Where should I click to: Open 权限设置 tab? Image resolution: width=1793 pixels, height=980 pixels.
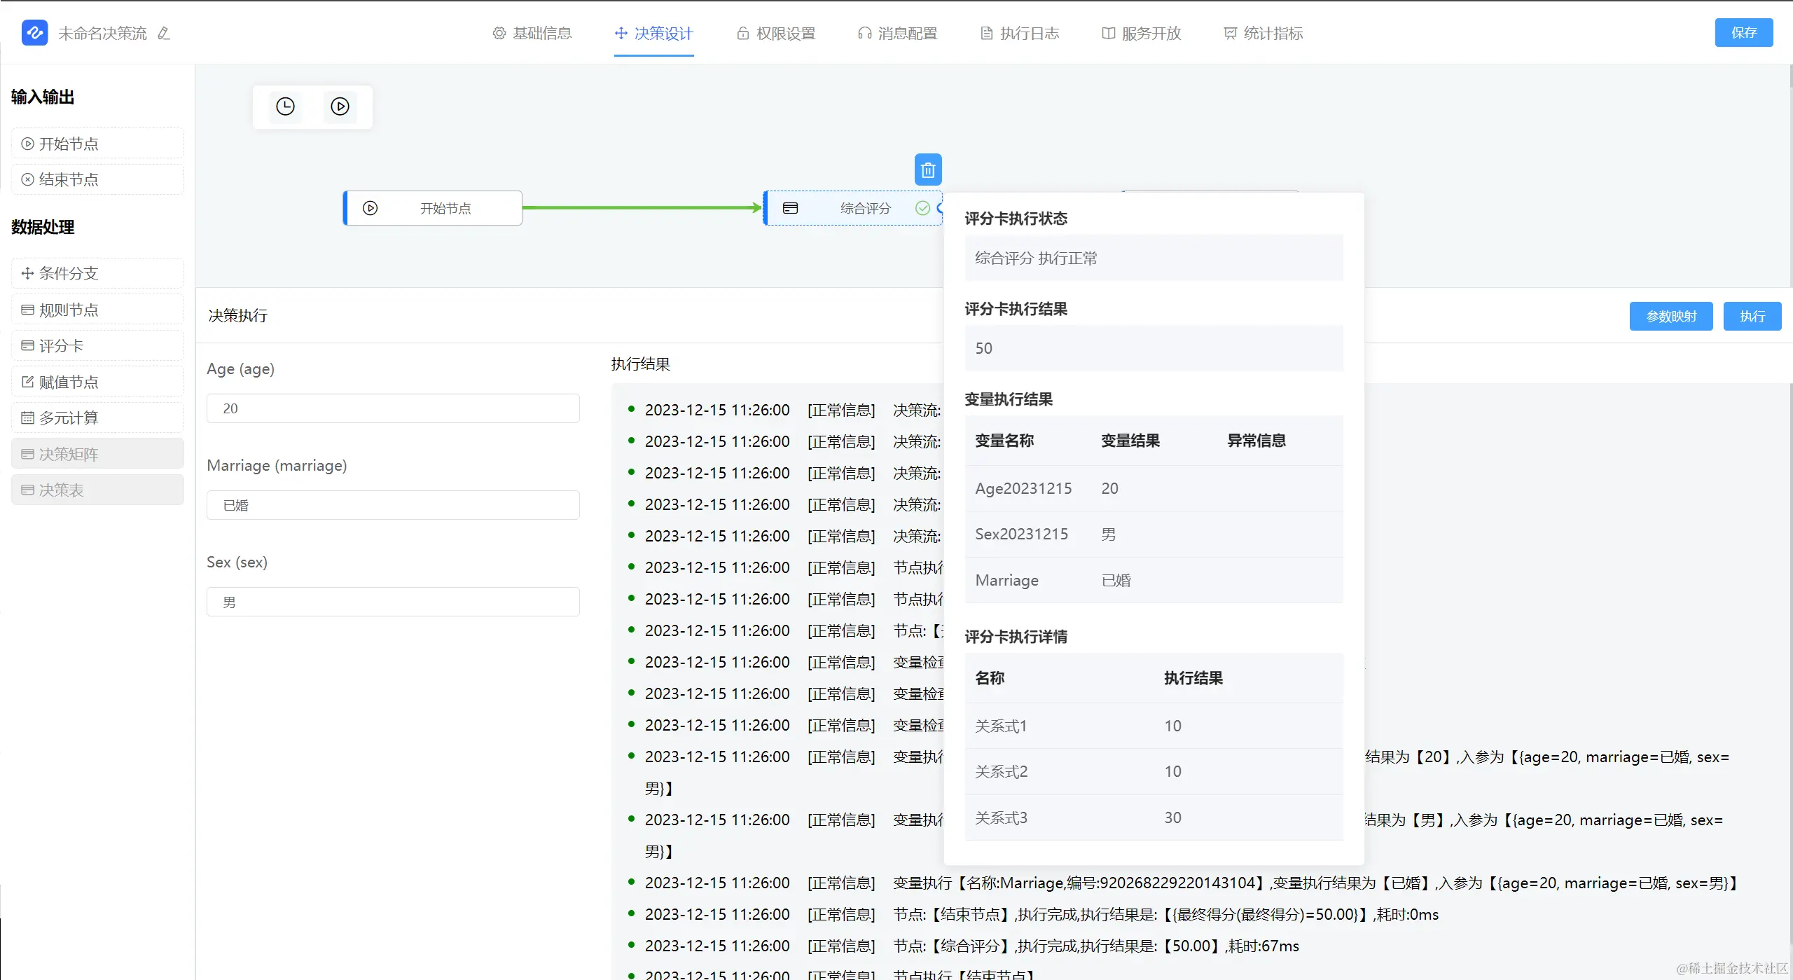point(776,33)
